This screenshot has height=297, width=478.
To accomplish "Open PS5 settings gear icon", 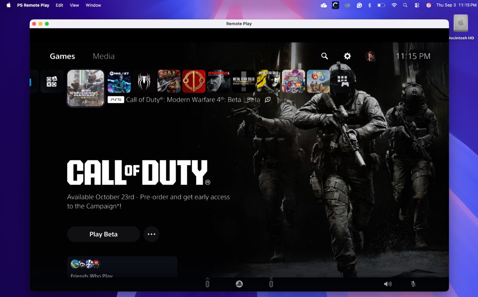I will [x=347, y=56].
